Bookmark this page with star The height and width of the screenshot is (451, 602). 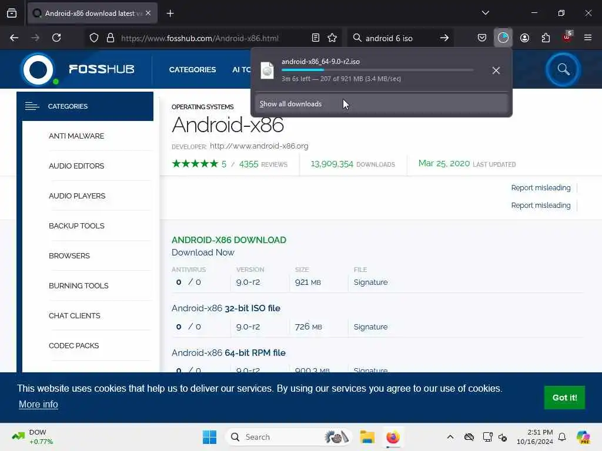pyautogui.click(x=332, y=38)
